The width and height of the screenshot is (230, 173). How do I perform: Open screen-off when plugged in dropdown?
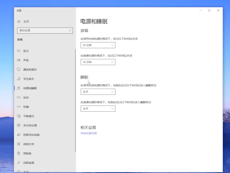point(98,62)
